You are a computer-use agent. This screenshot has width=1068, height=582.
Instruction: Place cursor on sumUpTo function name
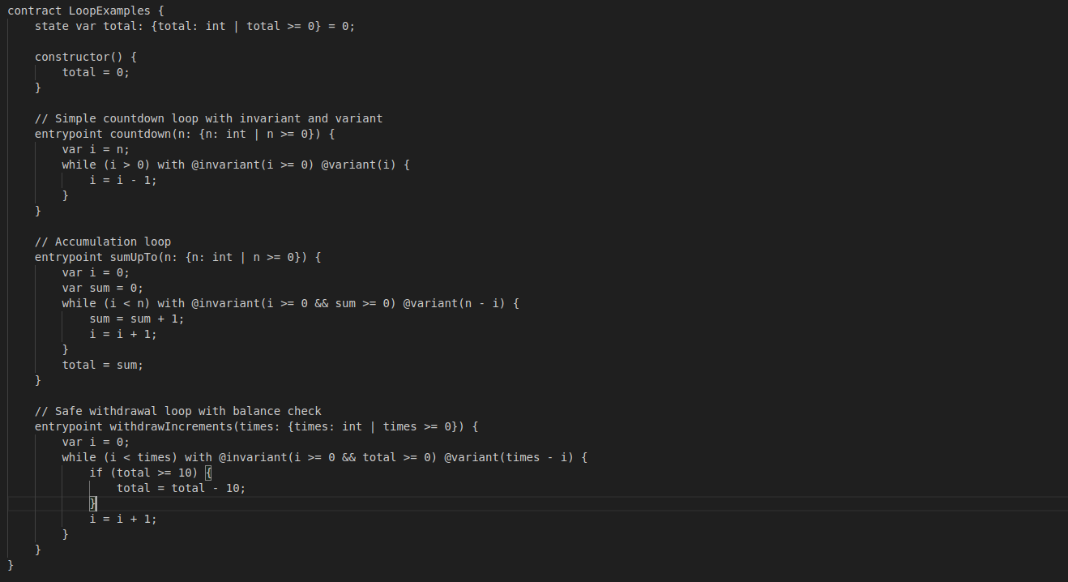pos(134,257)
